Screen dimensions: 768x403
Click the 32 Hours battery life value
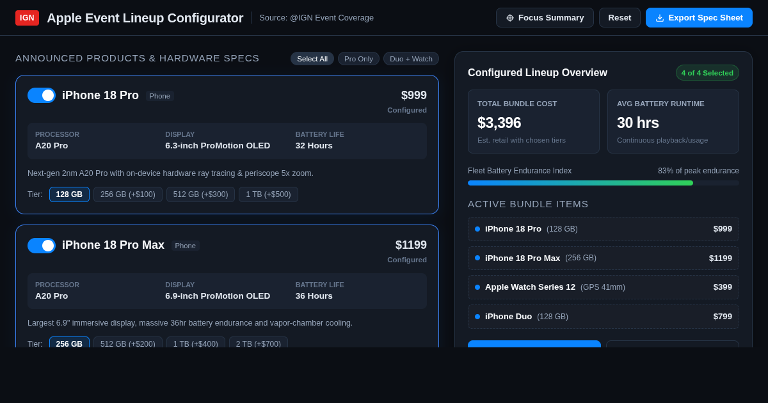coord(314,145)
